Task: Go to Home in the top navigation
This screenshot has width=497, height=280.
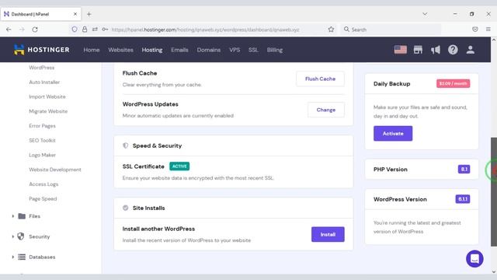Action: [x=92, y=50]
